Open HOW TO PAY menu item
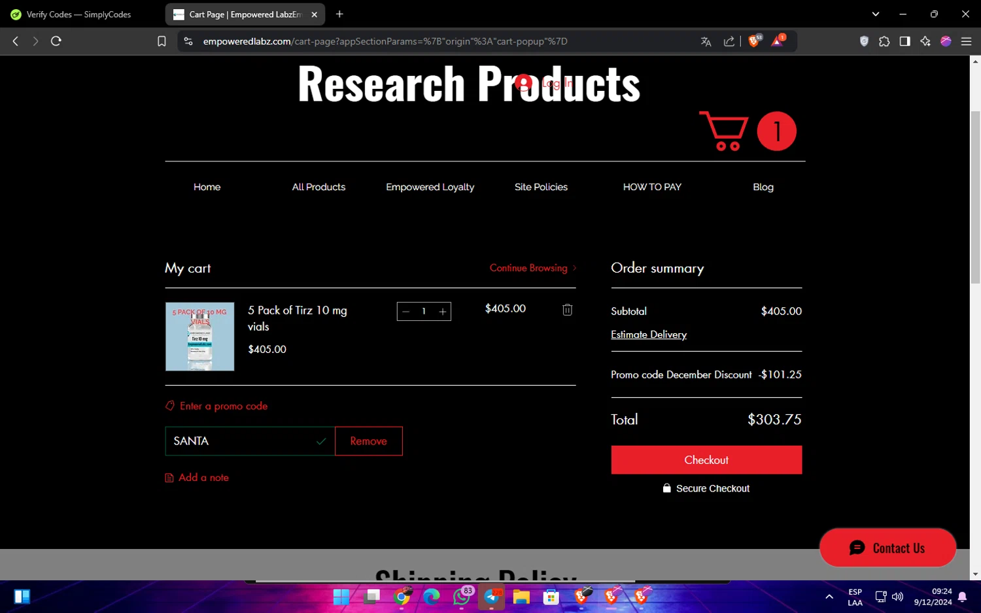Screen dimensions: 981x613 [652, 187]
